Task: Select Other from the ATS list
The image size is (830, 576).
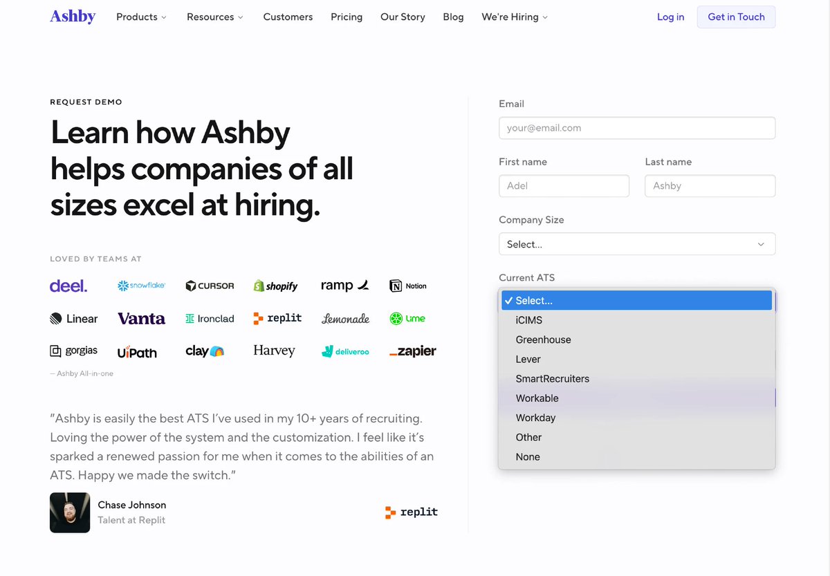Action: click(637, 437)
